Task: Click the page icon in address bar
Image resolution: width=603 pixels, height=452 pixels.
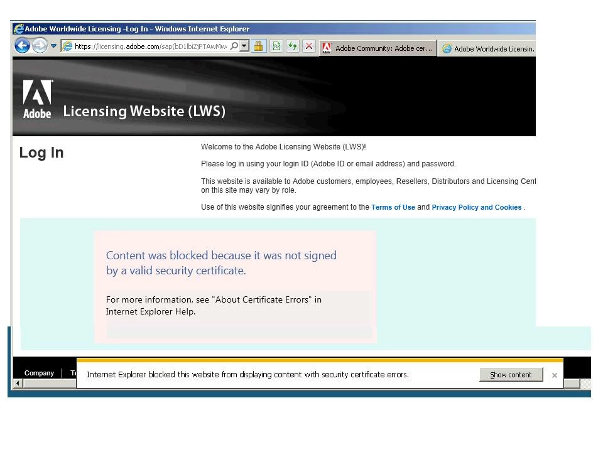Action: pos(67,46)
